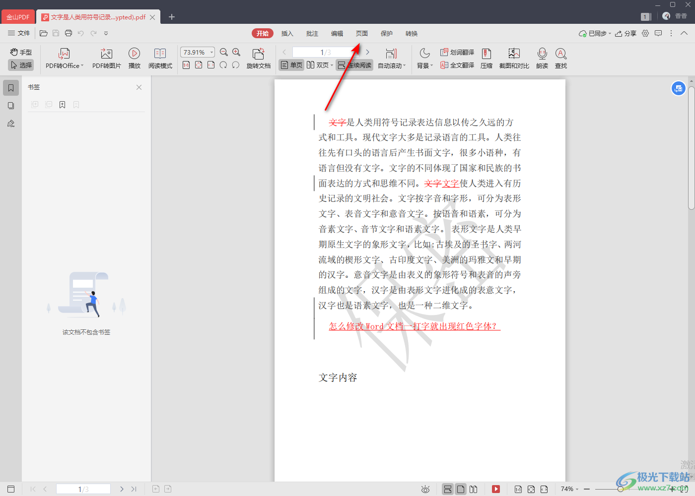
Task: Switch to the 编辑 tab
Action: pyautogui.click(x=337, y=33)
